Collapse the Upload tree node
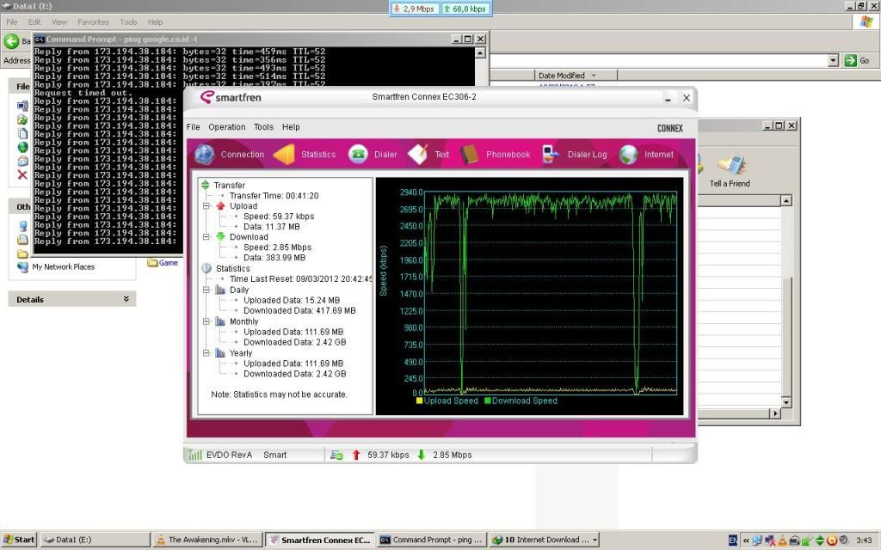881x550 pixels. pyautogui.click(x=206, y=206)
